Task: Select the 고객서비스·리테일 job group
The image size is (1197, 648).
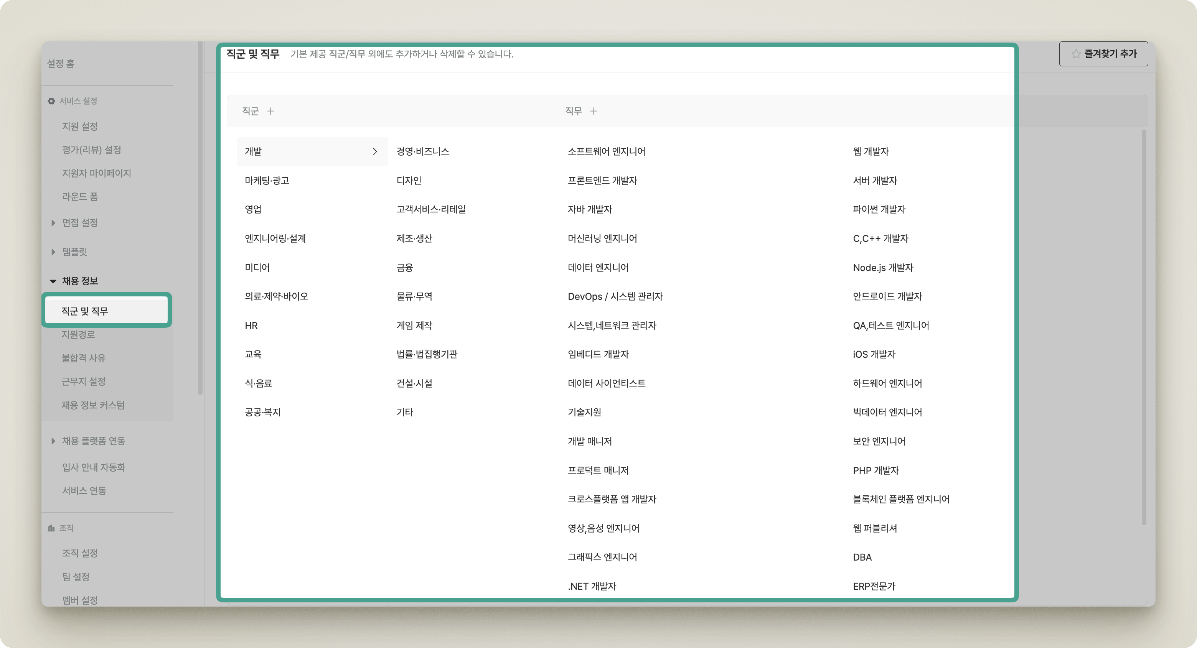Action: point(431,209)
